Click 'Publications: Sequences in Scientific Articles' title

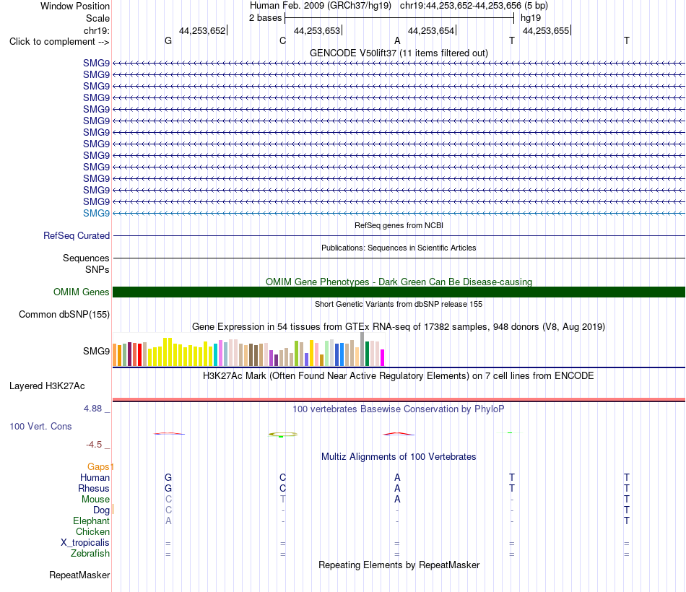coord(399,248)
